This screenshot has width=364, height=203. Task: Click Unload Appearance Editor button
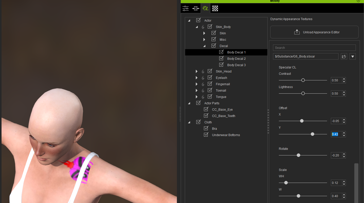point(315,32)
